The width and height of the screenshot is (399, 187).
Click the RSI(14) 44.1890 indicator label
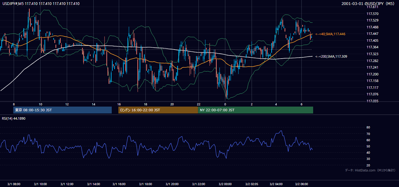point(14,118)
